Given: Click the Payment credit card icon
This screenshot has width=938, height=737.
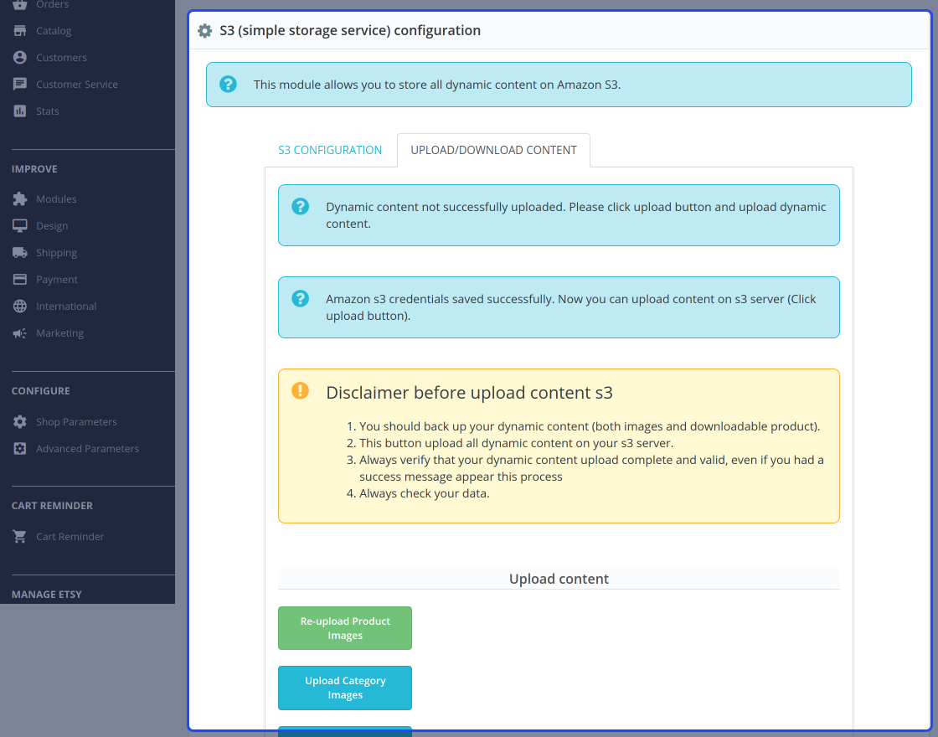Looking at the screenshot, I should pos(20,280).
